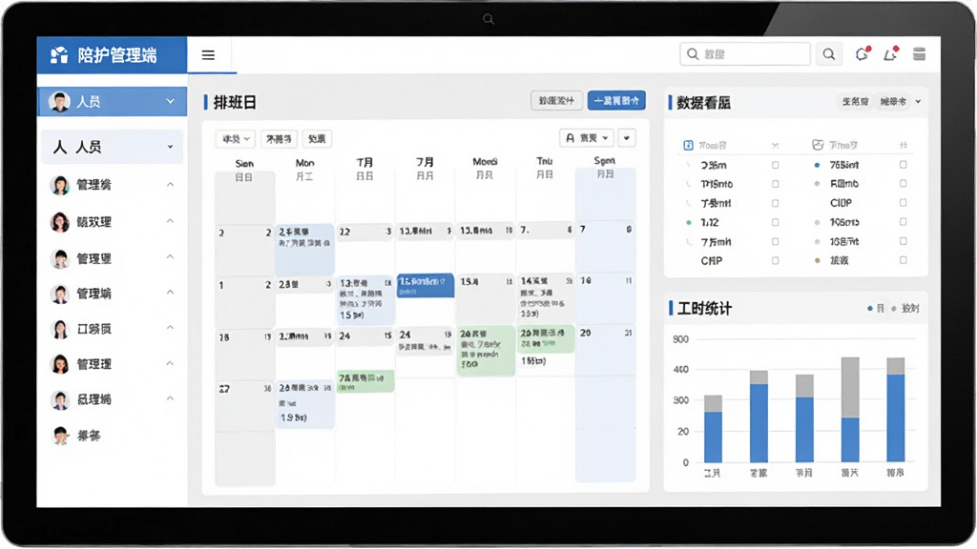Open the bell alert icon with red dot
This screenshot has height=549, width=977.
[891, 53]
